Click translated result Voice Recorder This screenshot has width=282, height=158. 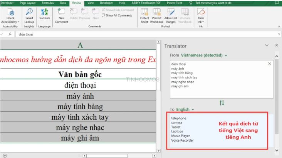(x=182, y=140)
